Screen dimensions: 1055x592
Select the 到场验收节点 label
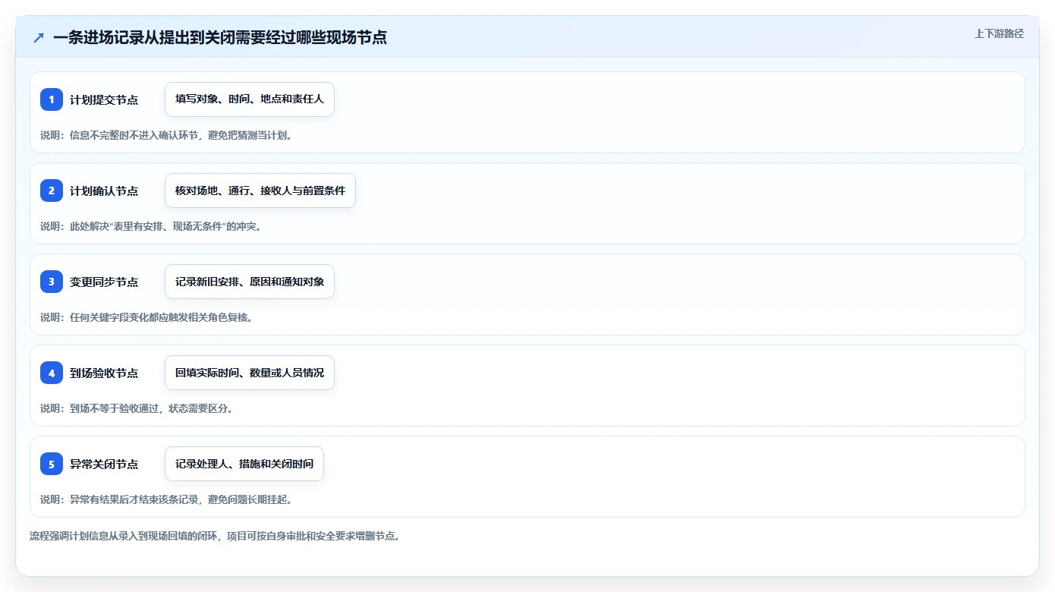tap(104, 373)
